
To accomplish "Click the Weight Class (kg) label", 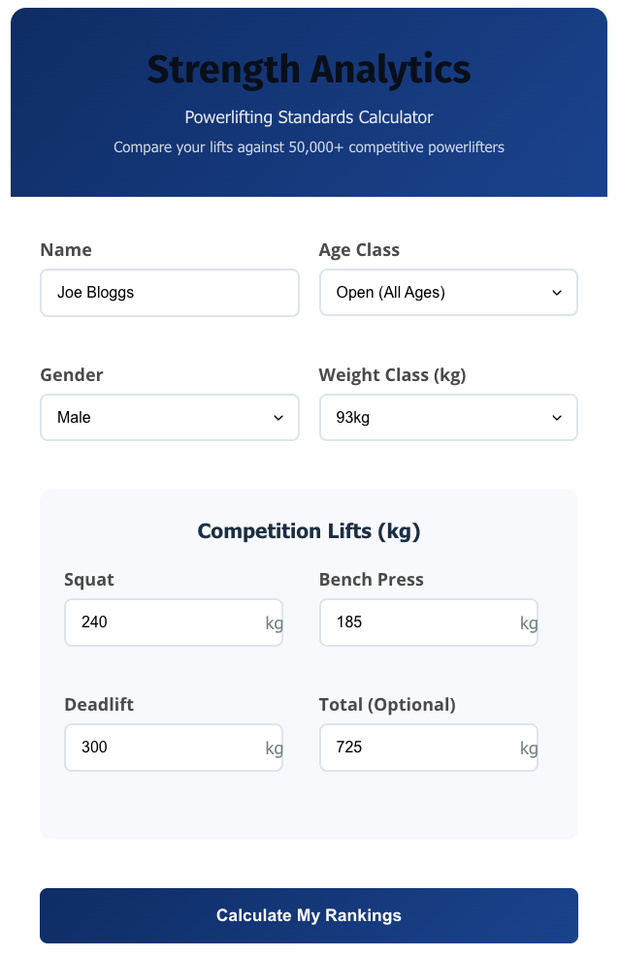I will pos(392,375).
